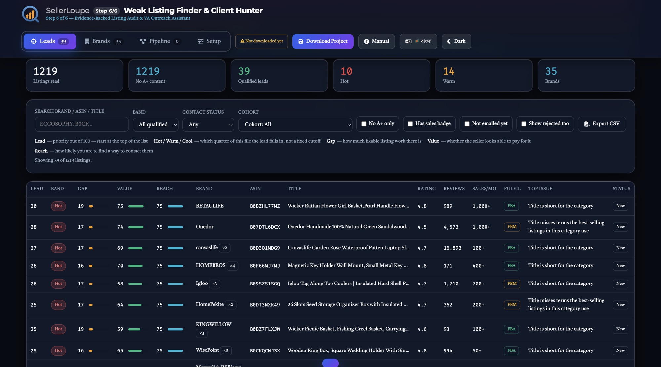This screenshot has width=661, height=367.
Task: Open the Contact Status Any dropdown
Action: pyautogui.click(x=208, y=125)
